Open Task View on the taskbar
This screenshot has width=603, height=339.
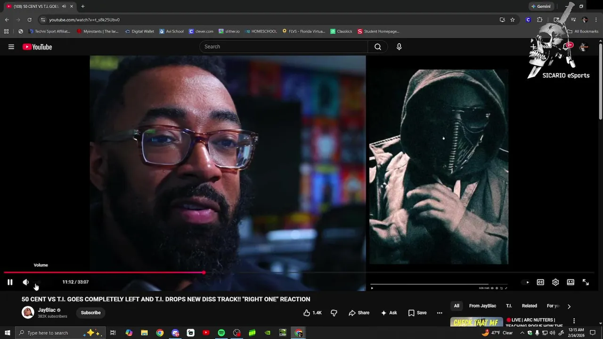pos(113,333)
